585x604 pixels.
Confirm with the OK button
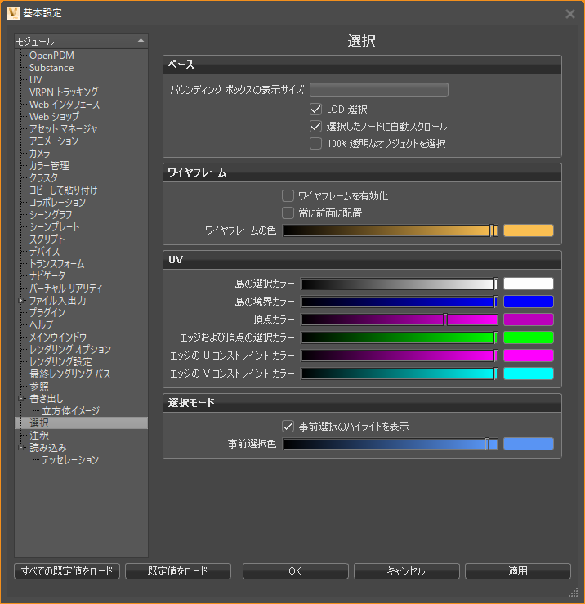(296, 571)
